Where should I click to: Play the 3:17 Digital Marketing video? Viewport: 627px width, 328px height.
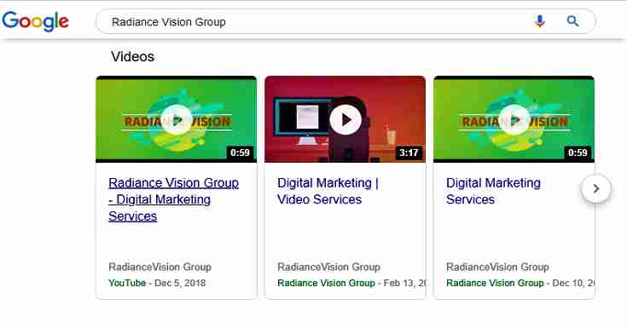pyautogui.click(x=345, y=119)
